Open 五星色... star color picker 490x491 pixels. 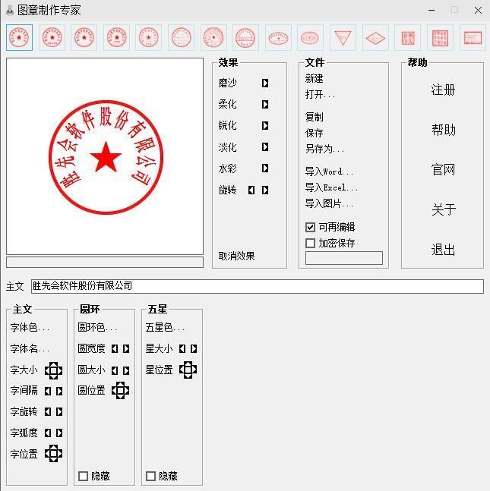pos(165,328)
